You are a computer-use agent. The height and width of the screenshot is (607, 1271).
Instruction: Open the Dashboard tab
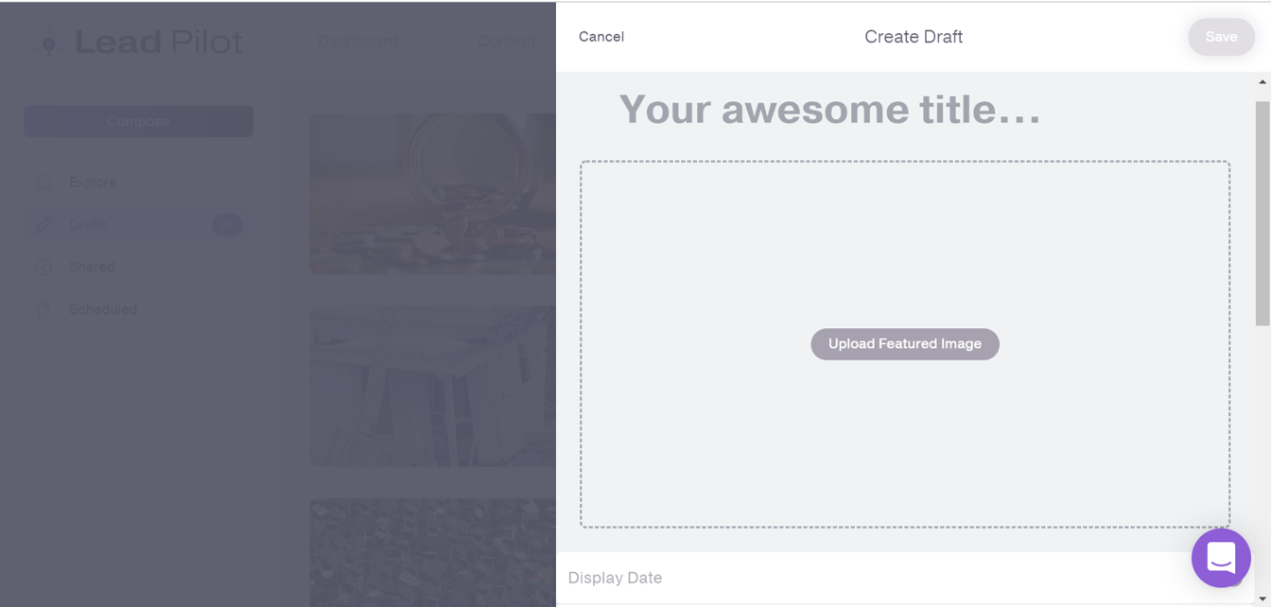(357, 42)
